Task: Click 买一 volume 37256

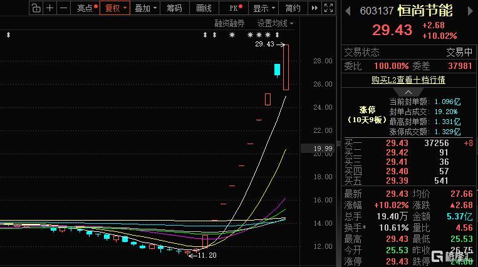Action: pyautogui.click(x=437, y=143)
